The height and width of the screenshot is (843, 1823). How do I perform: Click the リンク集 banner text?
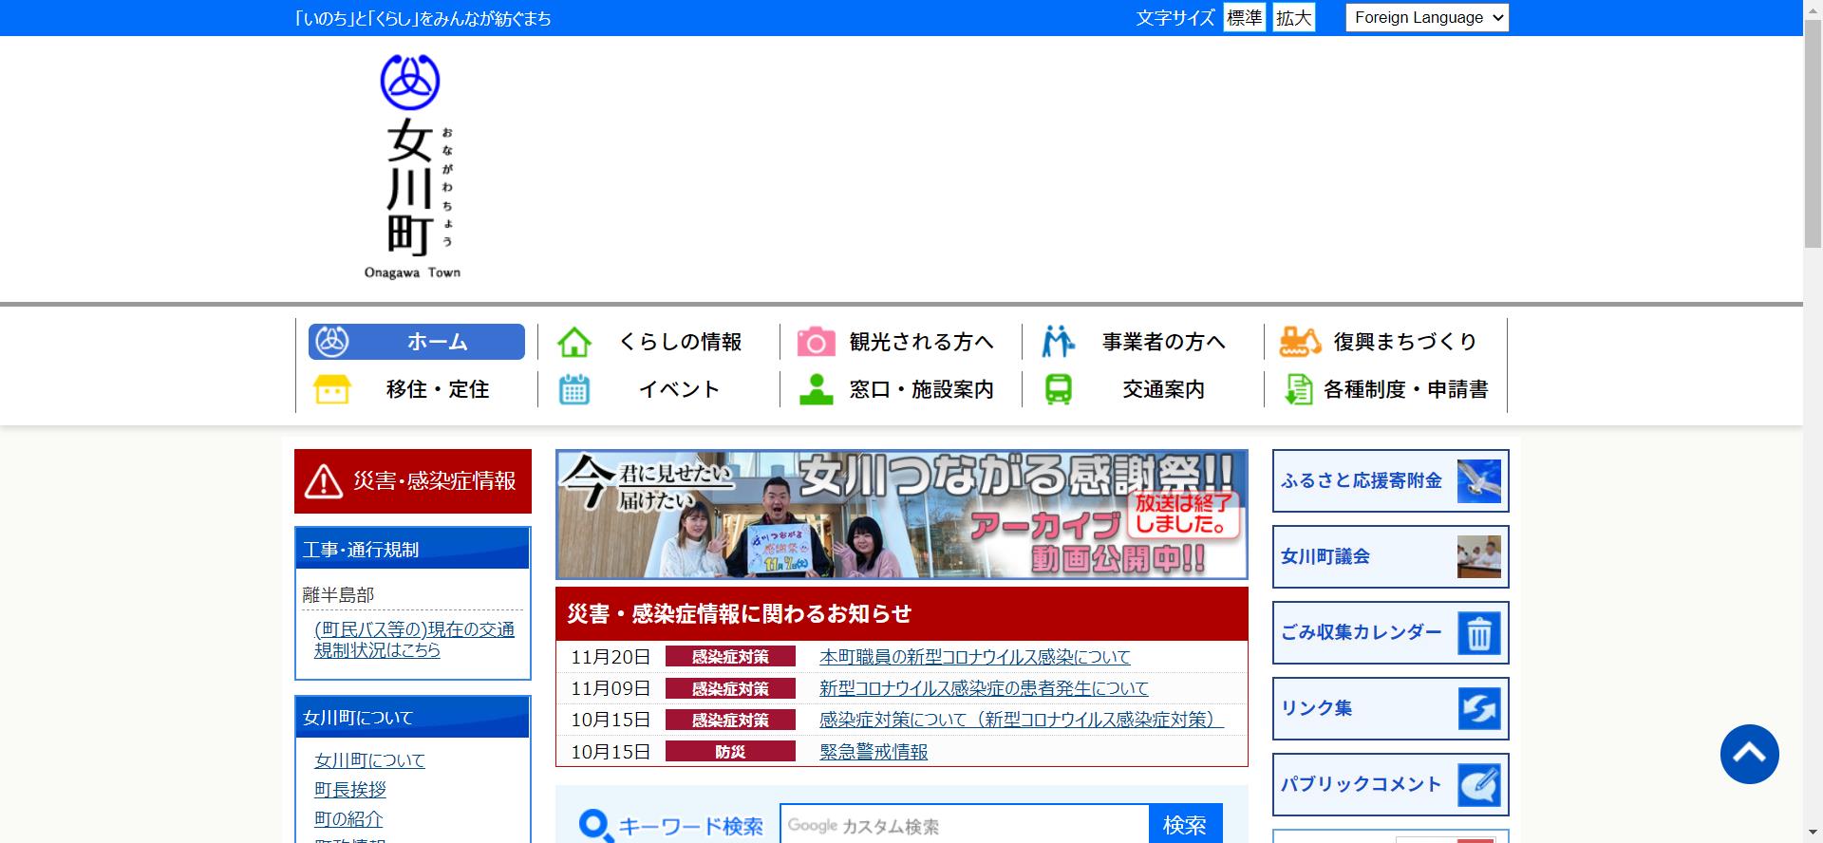[x=1316, y=709]
